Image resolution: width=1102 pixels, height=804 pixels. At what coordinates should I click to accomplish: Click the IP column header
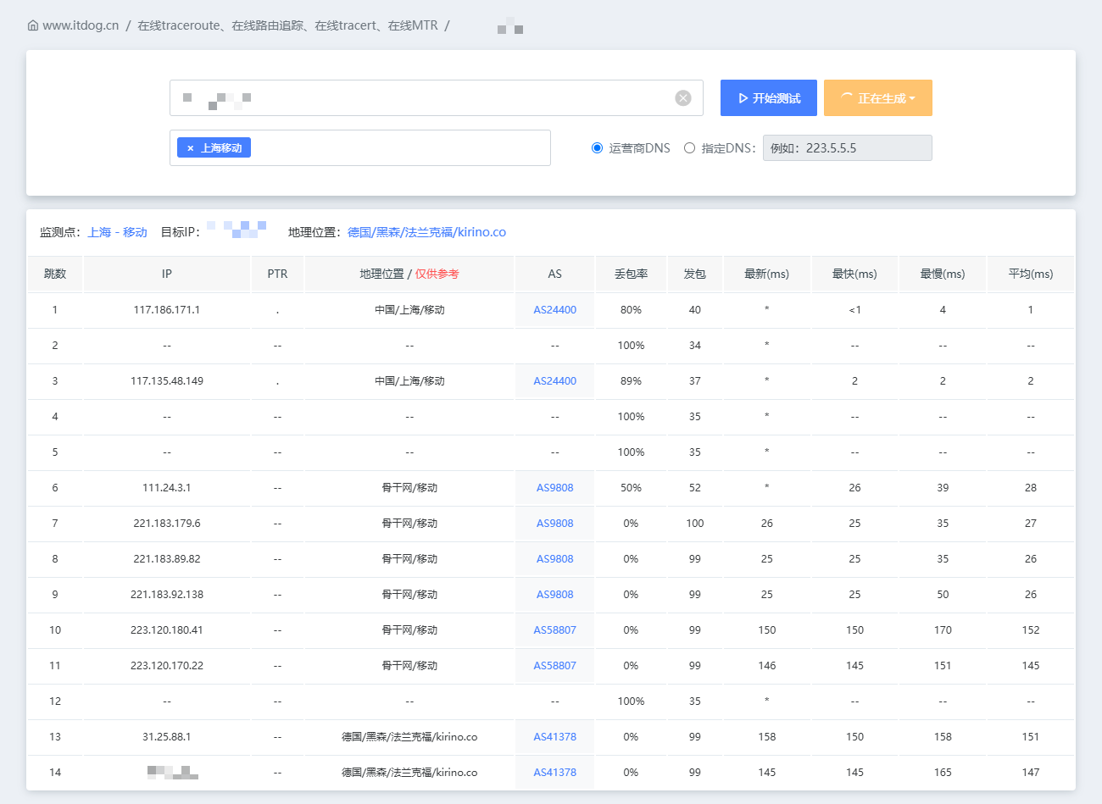pos(167,274)
